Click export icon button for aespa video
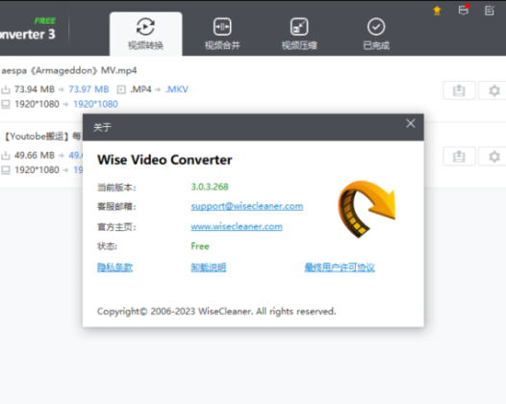This screenshot has height=404, width=506. tap(459, 90)
